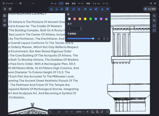Enter fullscreen mode from bottom bar

(x=102, y=112)
